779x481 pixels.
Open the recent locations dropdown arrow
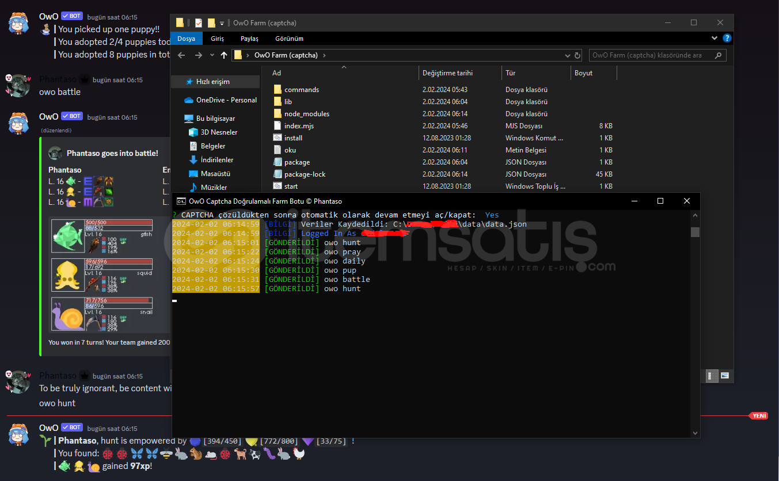click(211, 55)
